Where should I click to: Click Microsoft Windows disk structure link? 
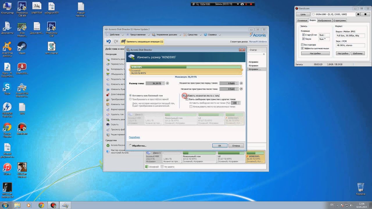(x=257, y=42)
